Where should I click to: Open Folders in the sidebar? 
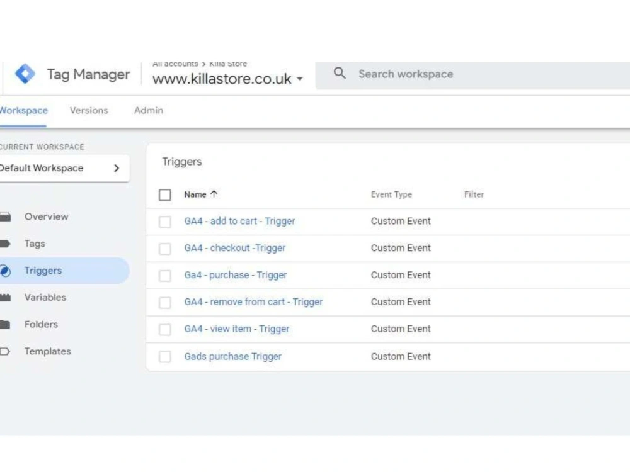click(41, 324)
